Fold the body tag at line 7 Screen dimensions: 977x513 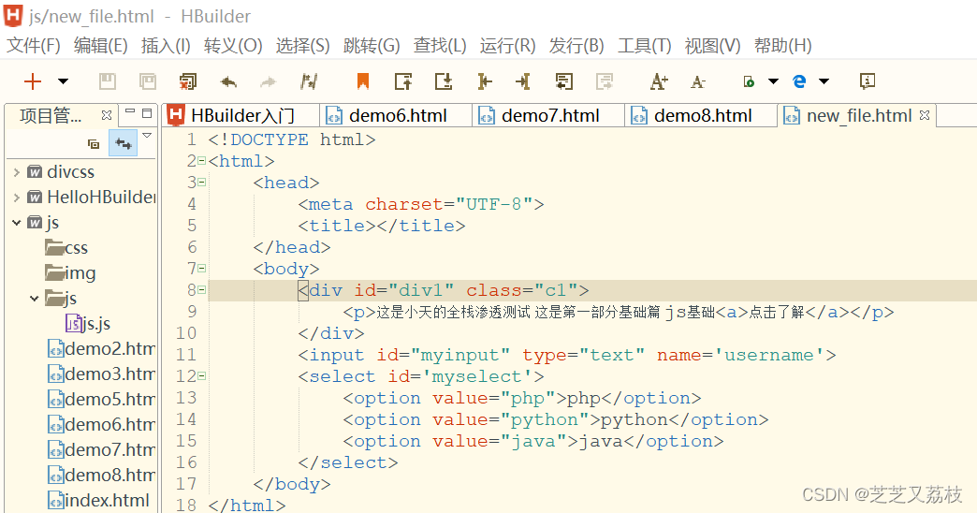coord(201,269)
